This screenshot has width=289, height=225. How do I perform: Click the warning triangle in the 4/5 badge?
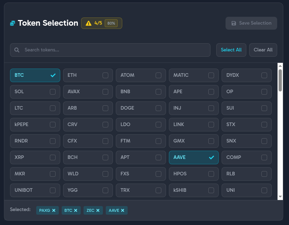click(x=89, y=23)
